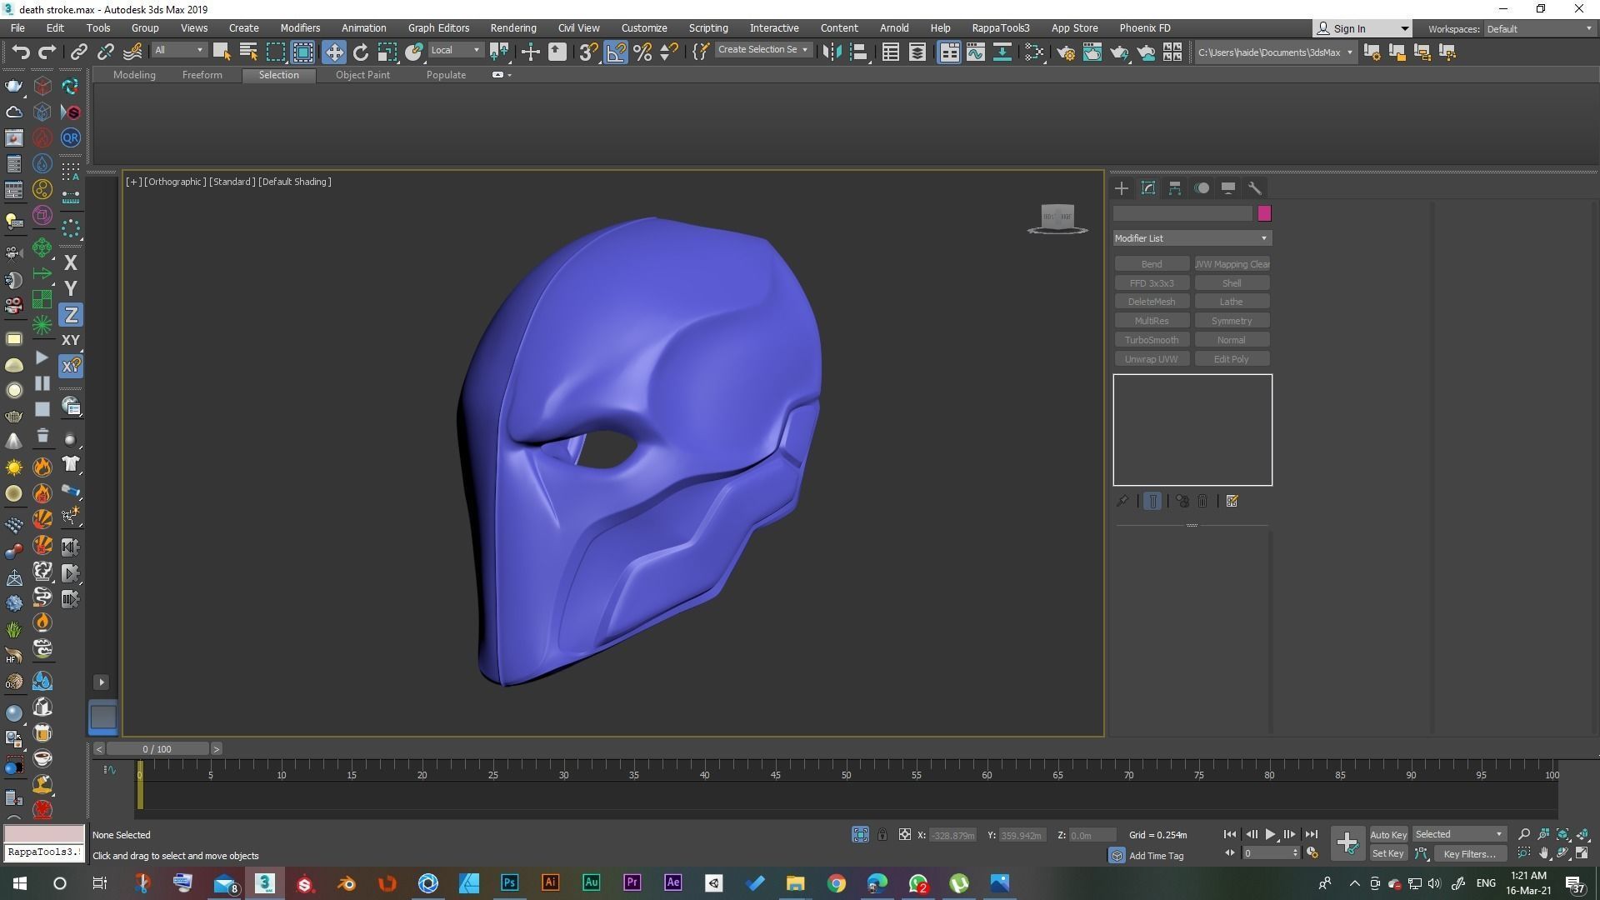Screen dimensions: 1600x900
Task: Toggle Auto Key animation mode
Action: (1387, 834)
